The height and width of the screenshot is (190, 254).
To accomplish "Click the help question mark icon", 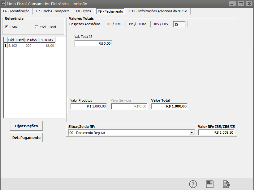I will [x=193, y=184].
